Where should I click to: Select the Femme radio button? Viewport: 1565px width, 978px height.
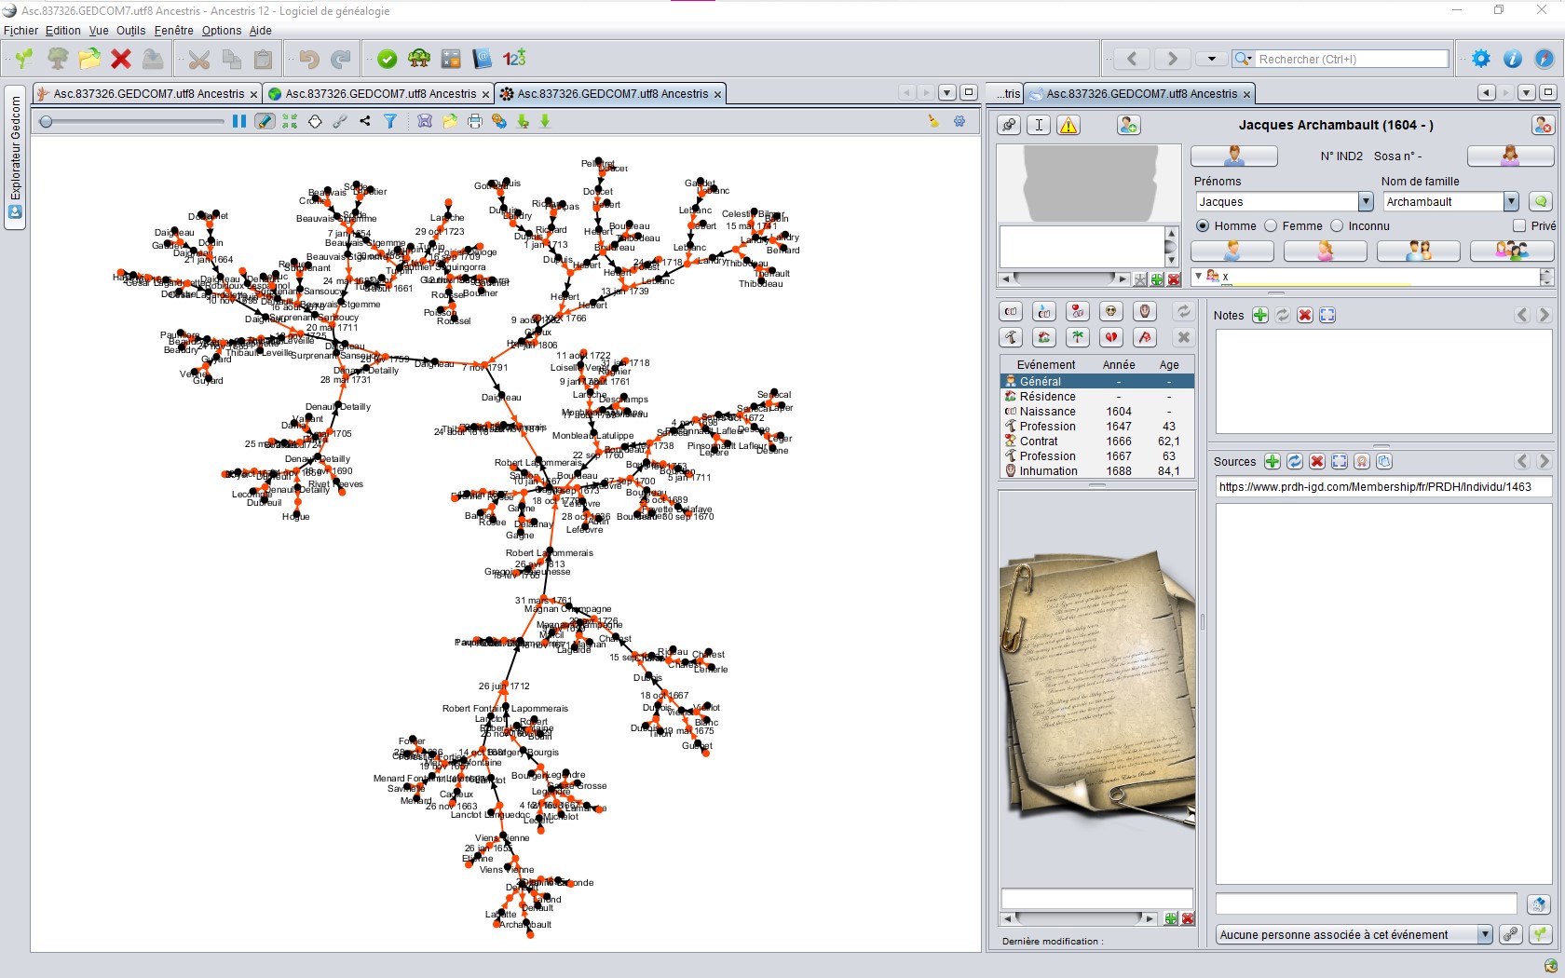[x=1271, y=226]
